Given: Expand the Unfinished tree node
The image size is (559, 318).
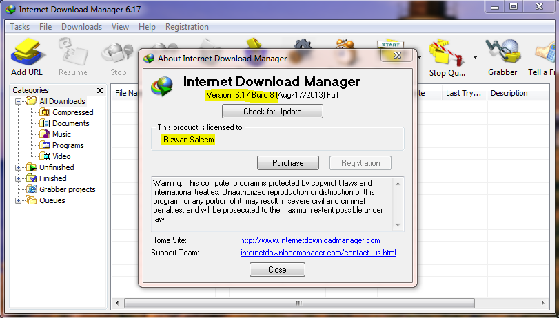Looking at the screenshot, I should [18, 167].
